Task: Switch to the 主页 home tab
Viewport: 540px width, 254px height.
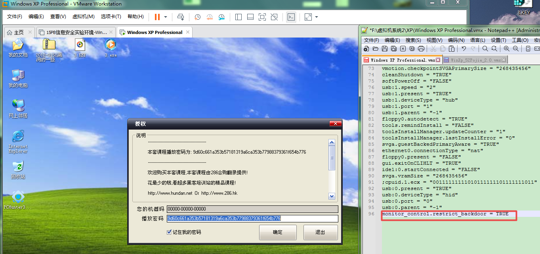Action: pos(19,32)
